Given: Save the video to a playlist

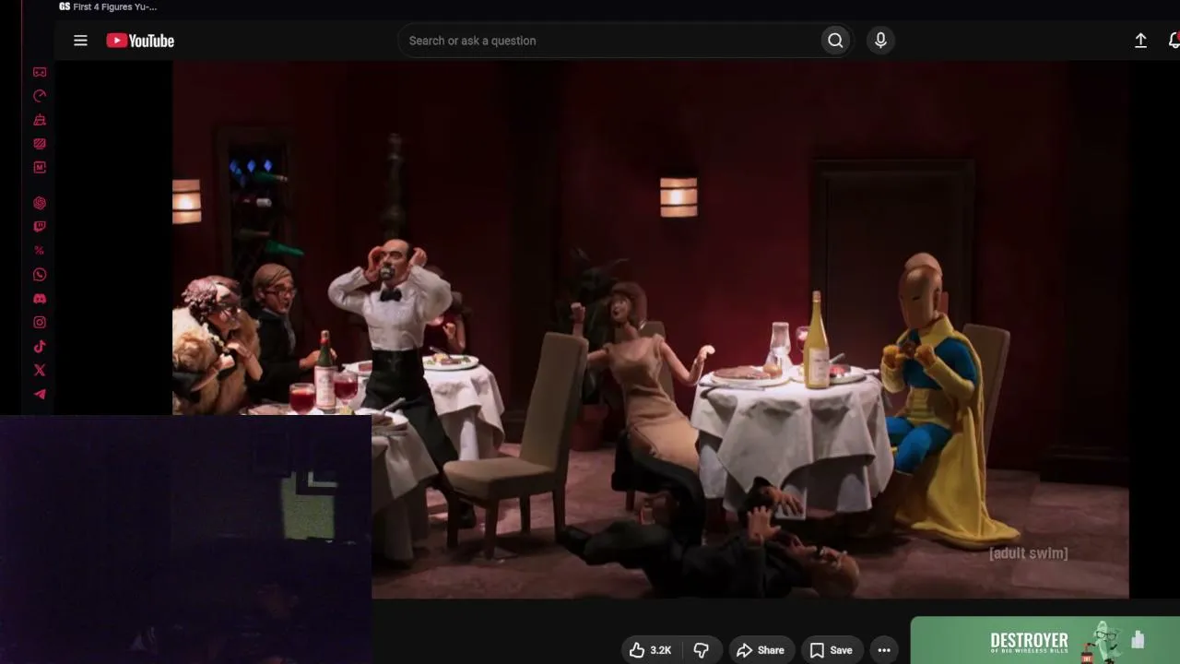Looking at the screenshot, I should tap(831, 650).
